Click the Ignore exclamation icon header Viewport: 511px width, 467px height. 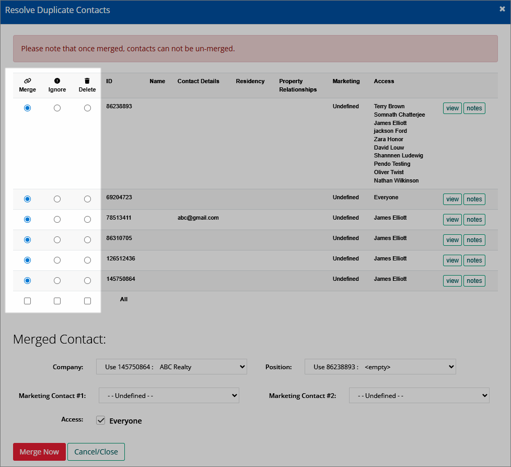tap(57, 81)
